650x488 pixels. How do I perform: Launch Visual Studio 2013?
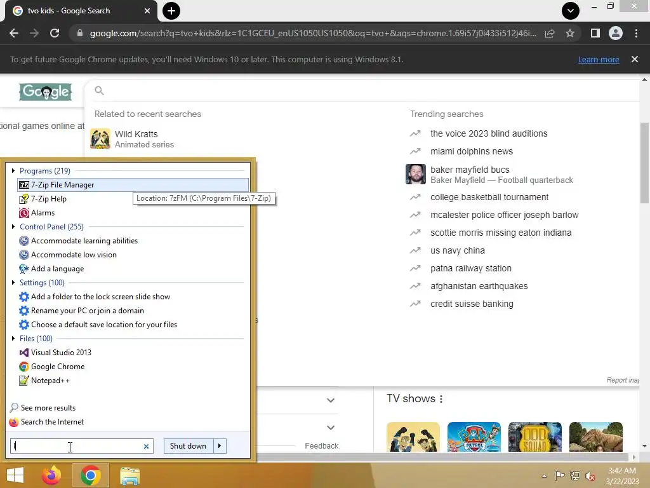click(x=61, y=353)
